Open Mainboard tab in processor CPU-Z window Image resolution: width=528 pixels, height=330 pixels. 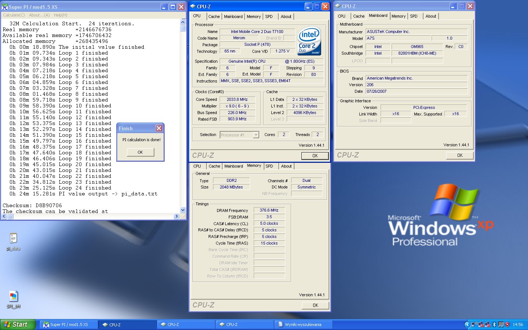coord(233,16)
